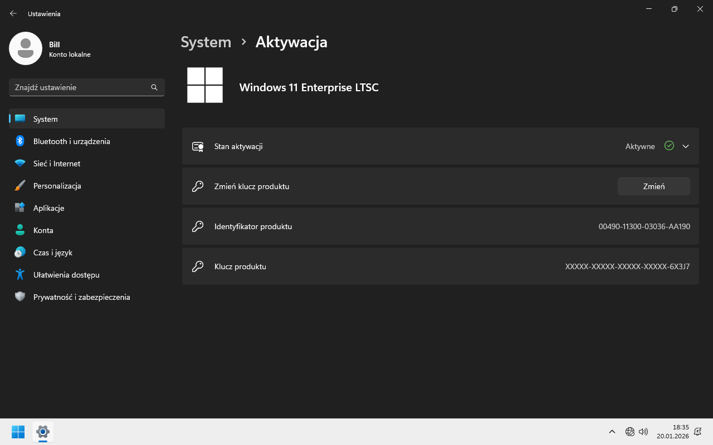Click the search magnifier icon
Viewport: 713px width, 445px height.
[x=154, y=87]
